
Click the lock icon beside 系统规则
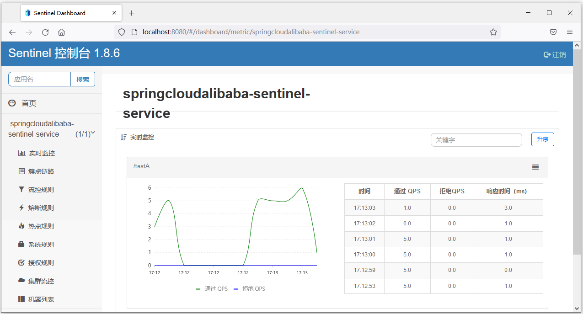click(21, 244)
